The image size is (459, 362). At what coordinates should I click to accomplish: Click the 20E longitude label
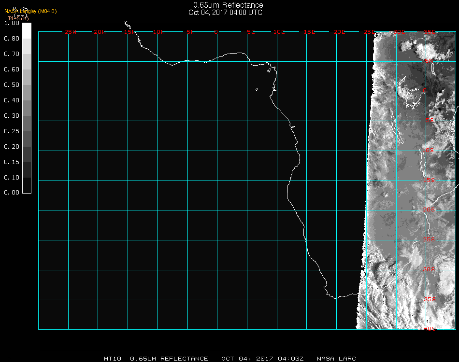[x=340, y=32]
